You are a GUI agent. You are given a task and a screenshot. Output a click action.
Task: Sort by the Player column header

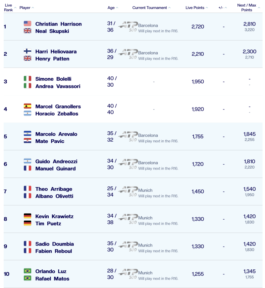tap(26, 8)
